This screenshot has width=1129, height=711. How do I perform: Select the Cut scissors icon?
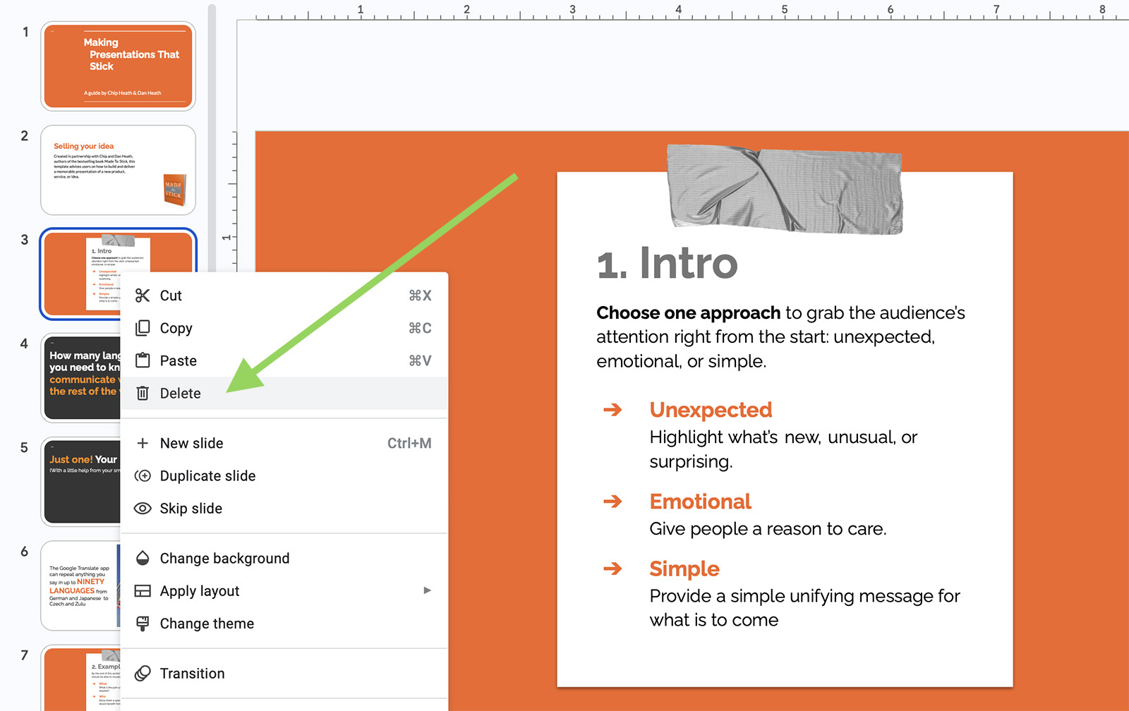(143, 296)
